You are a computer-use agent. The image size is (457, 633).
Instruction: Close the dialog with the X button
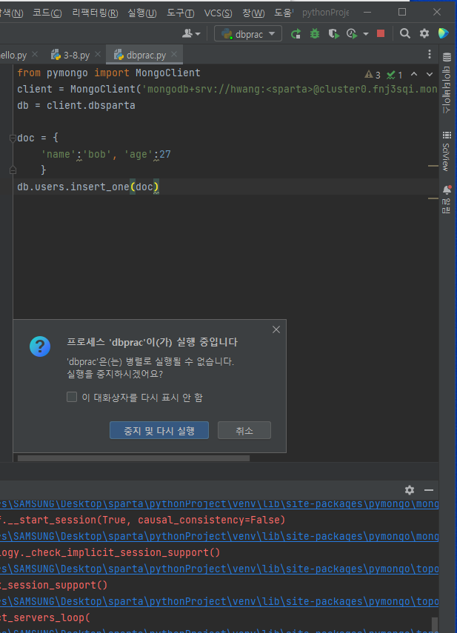276,329
